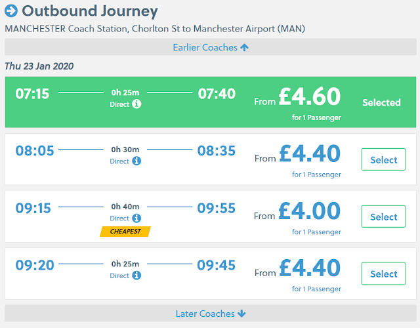Show info for the 09:20 direct coach
Image resolution: width=420 pixels, height=328 pixels.
136,276
